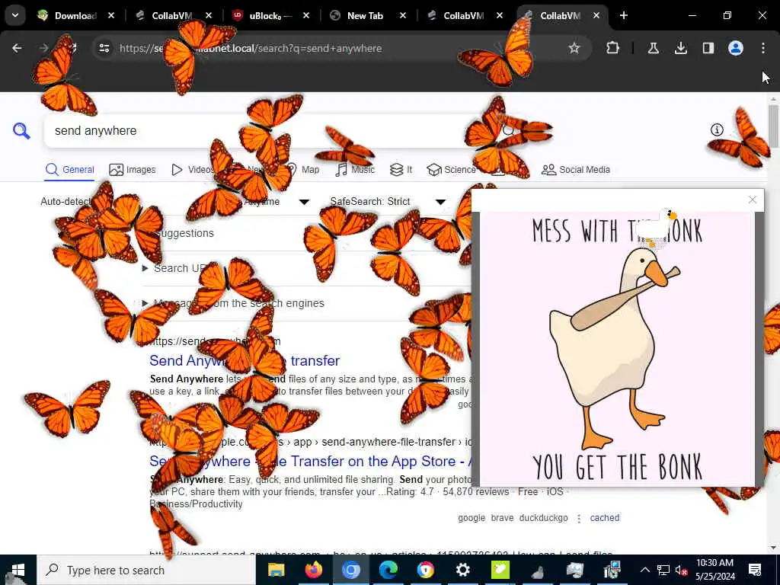Viewport: 780px width, 585px height.
Task: Select the Map search category
Action: pyautogui.click(x=303, y=170)
